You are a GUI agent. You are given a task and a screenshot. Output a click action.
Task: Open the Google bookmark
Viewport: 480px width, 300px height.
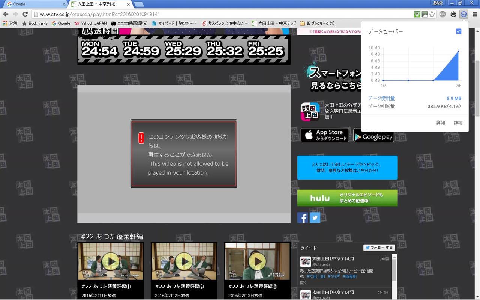[x=61, y=23]
